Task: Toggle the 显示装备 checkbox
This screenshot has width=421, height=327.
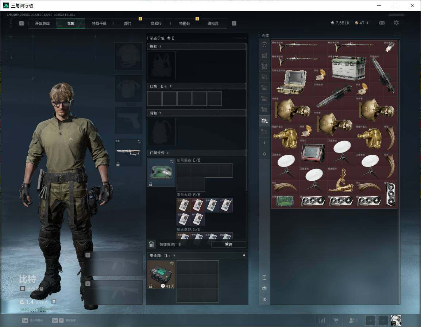Action: (23, 289)
